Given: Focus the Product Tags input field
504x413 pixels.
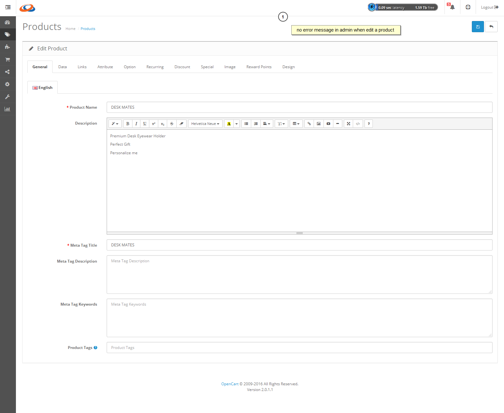Looking at the screenshot, I should click(x=299, y=348).
